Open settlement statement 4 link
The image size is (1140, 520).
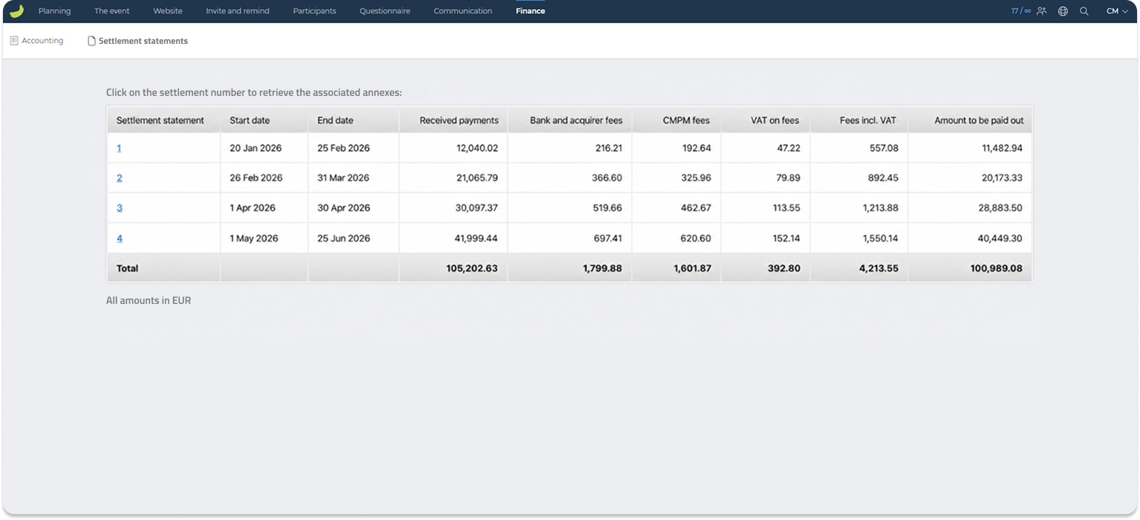coord(120,238)
